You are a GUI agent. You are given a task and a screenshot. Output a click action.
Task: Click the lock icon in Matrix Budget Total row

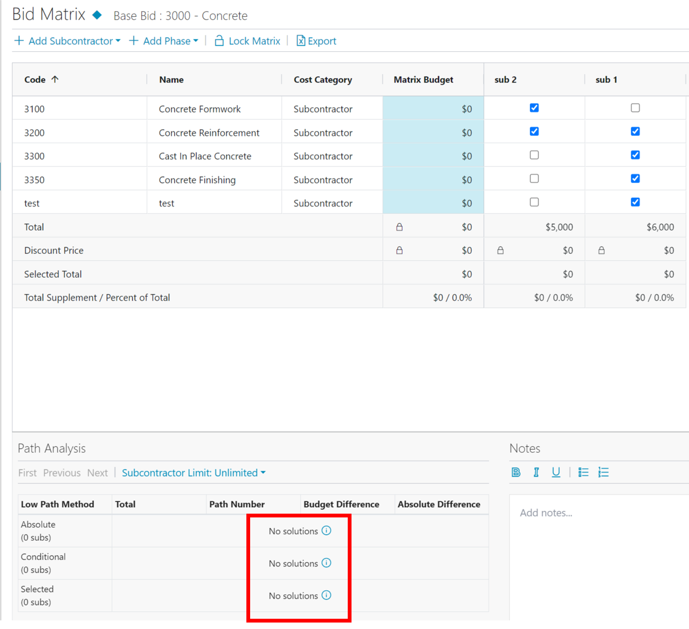coord(399,227)
